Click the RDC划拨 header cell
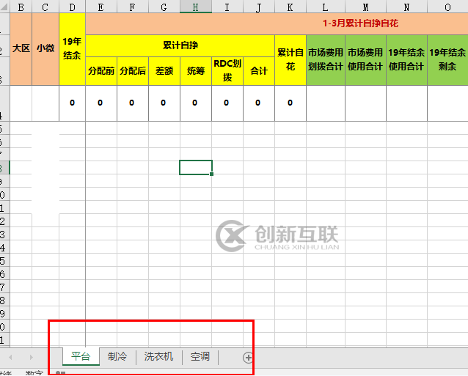The width and height of the screenshot is (468, 376). pyautogui.click(x=227, y=71)
